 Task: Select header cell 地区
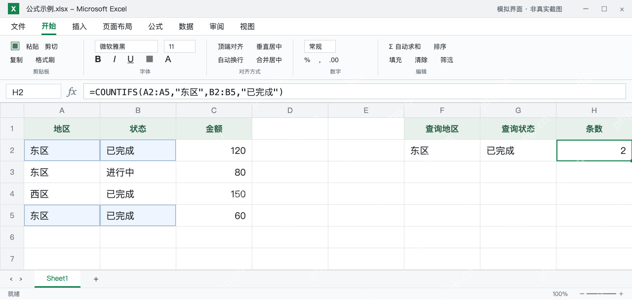62,129
